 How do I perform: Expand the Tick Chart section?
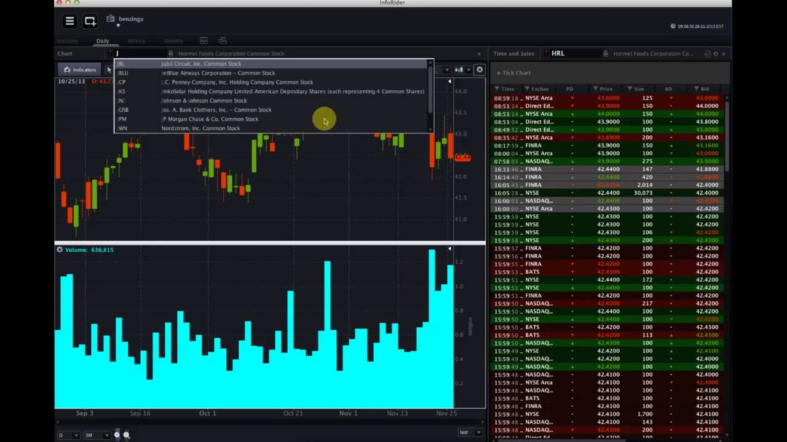(513, 73)
